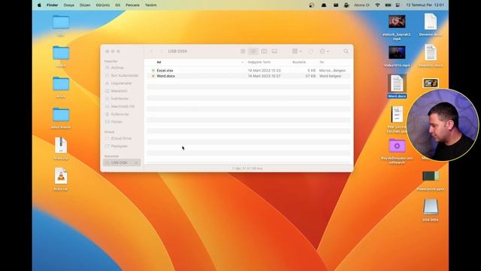The image size is (481, 271).
Task: Select Arsiv.zip on the desktop
Action: [x=61, y=148]
